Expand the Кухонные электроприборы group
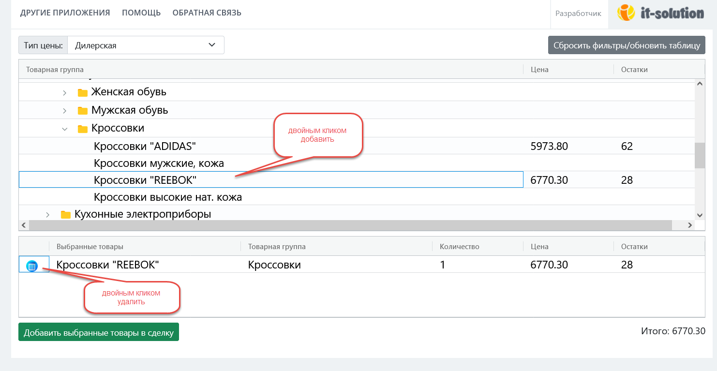 click(x=47, y=214)
